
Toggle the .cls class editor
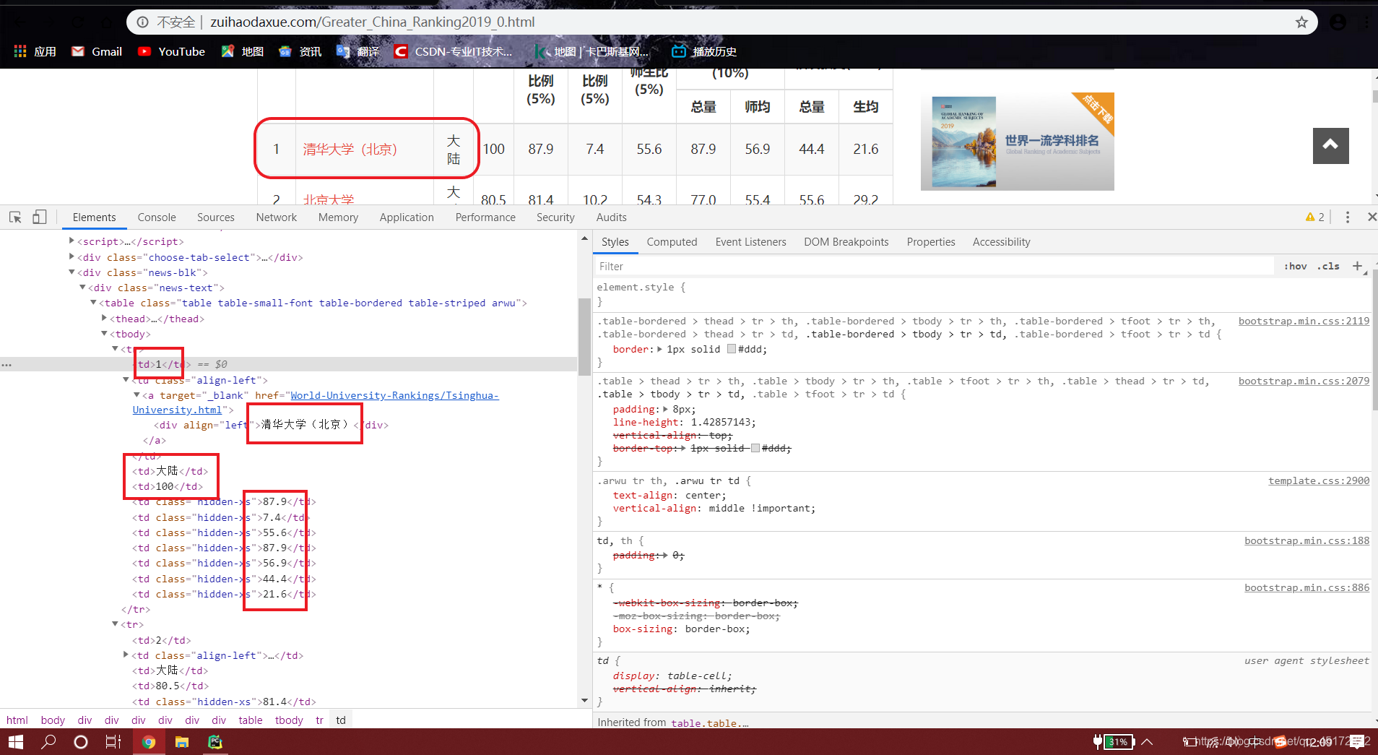[1328, 266]
